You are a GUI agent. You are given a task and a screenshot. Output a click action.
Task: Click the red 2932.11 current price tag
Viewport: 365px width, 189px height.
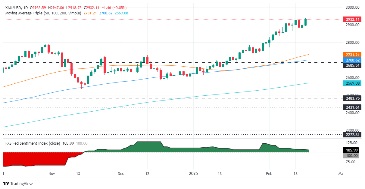(x=352, y=19)
